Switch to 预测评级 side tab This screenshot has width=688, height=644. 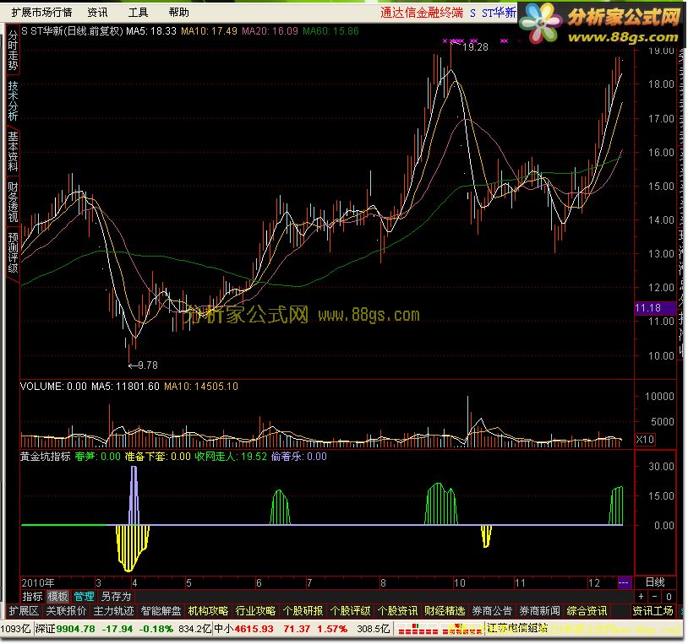[x=13, y=252]
